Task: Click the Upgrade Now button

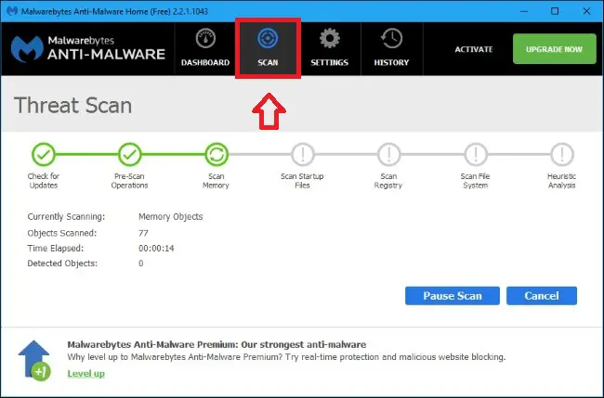Action: click(555, 49)
